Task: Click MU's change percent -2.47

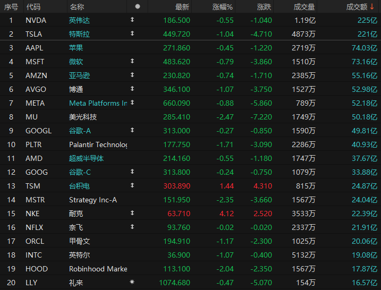Action: click(x=225, y=117)
